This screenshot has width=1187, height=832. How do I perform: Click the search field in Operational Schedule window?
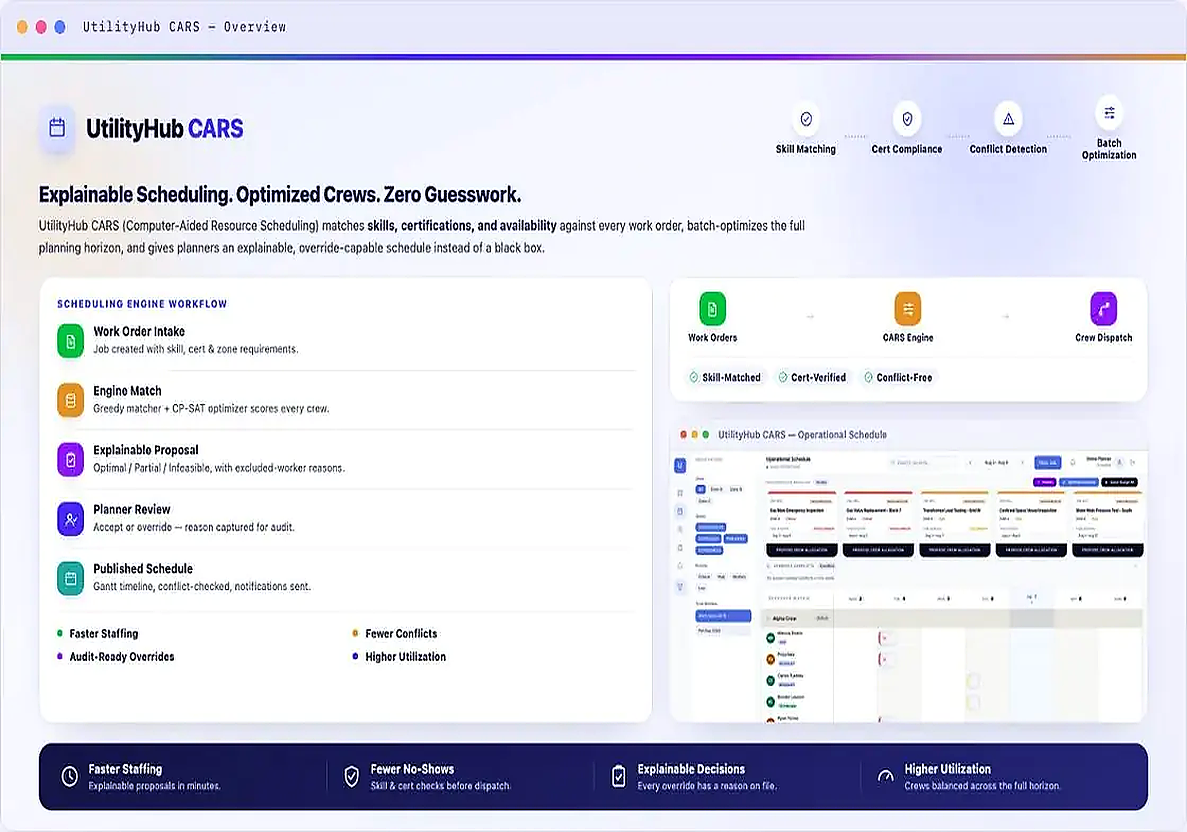924,463
